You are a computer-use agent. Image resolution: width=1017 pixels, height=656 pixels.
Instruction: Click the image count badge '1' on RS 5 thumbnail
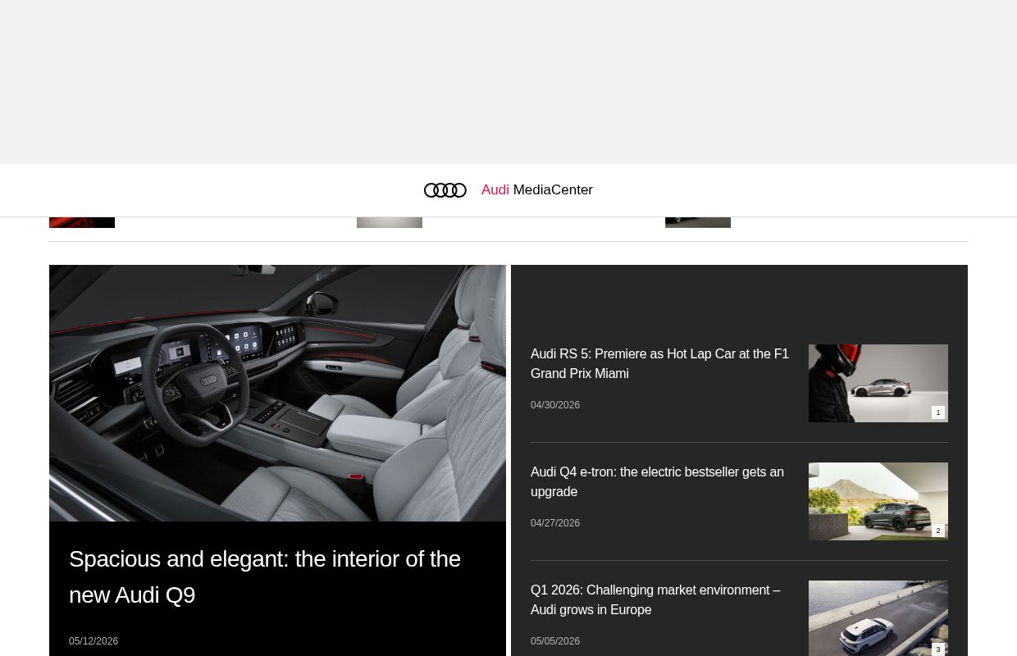(x=938, y=412)
